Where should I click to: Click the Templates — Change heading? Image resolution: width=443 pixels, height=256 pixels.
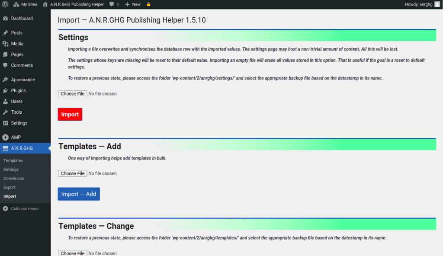[96, 226]
